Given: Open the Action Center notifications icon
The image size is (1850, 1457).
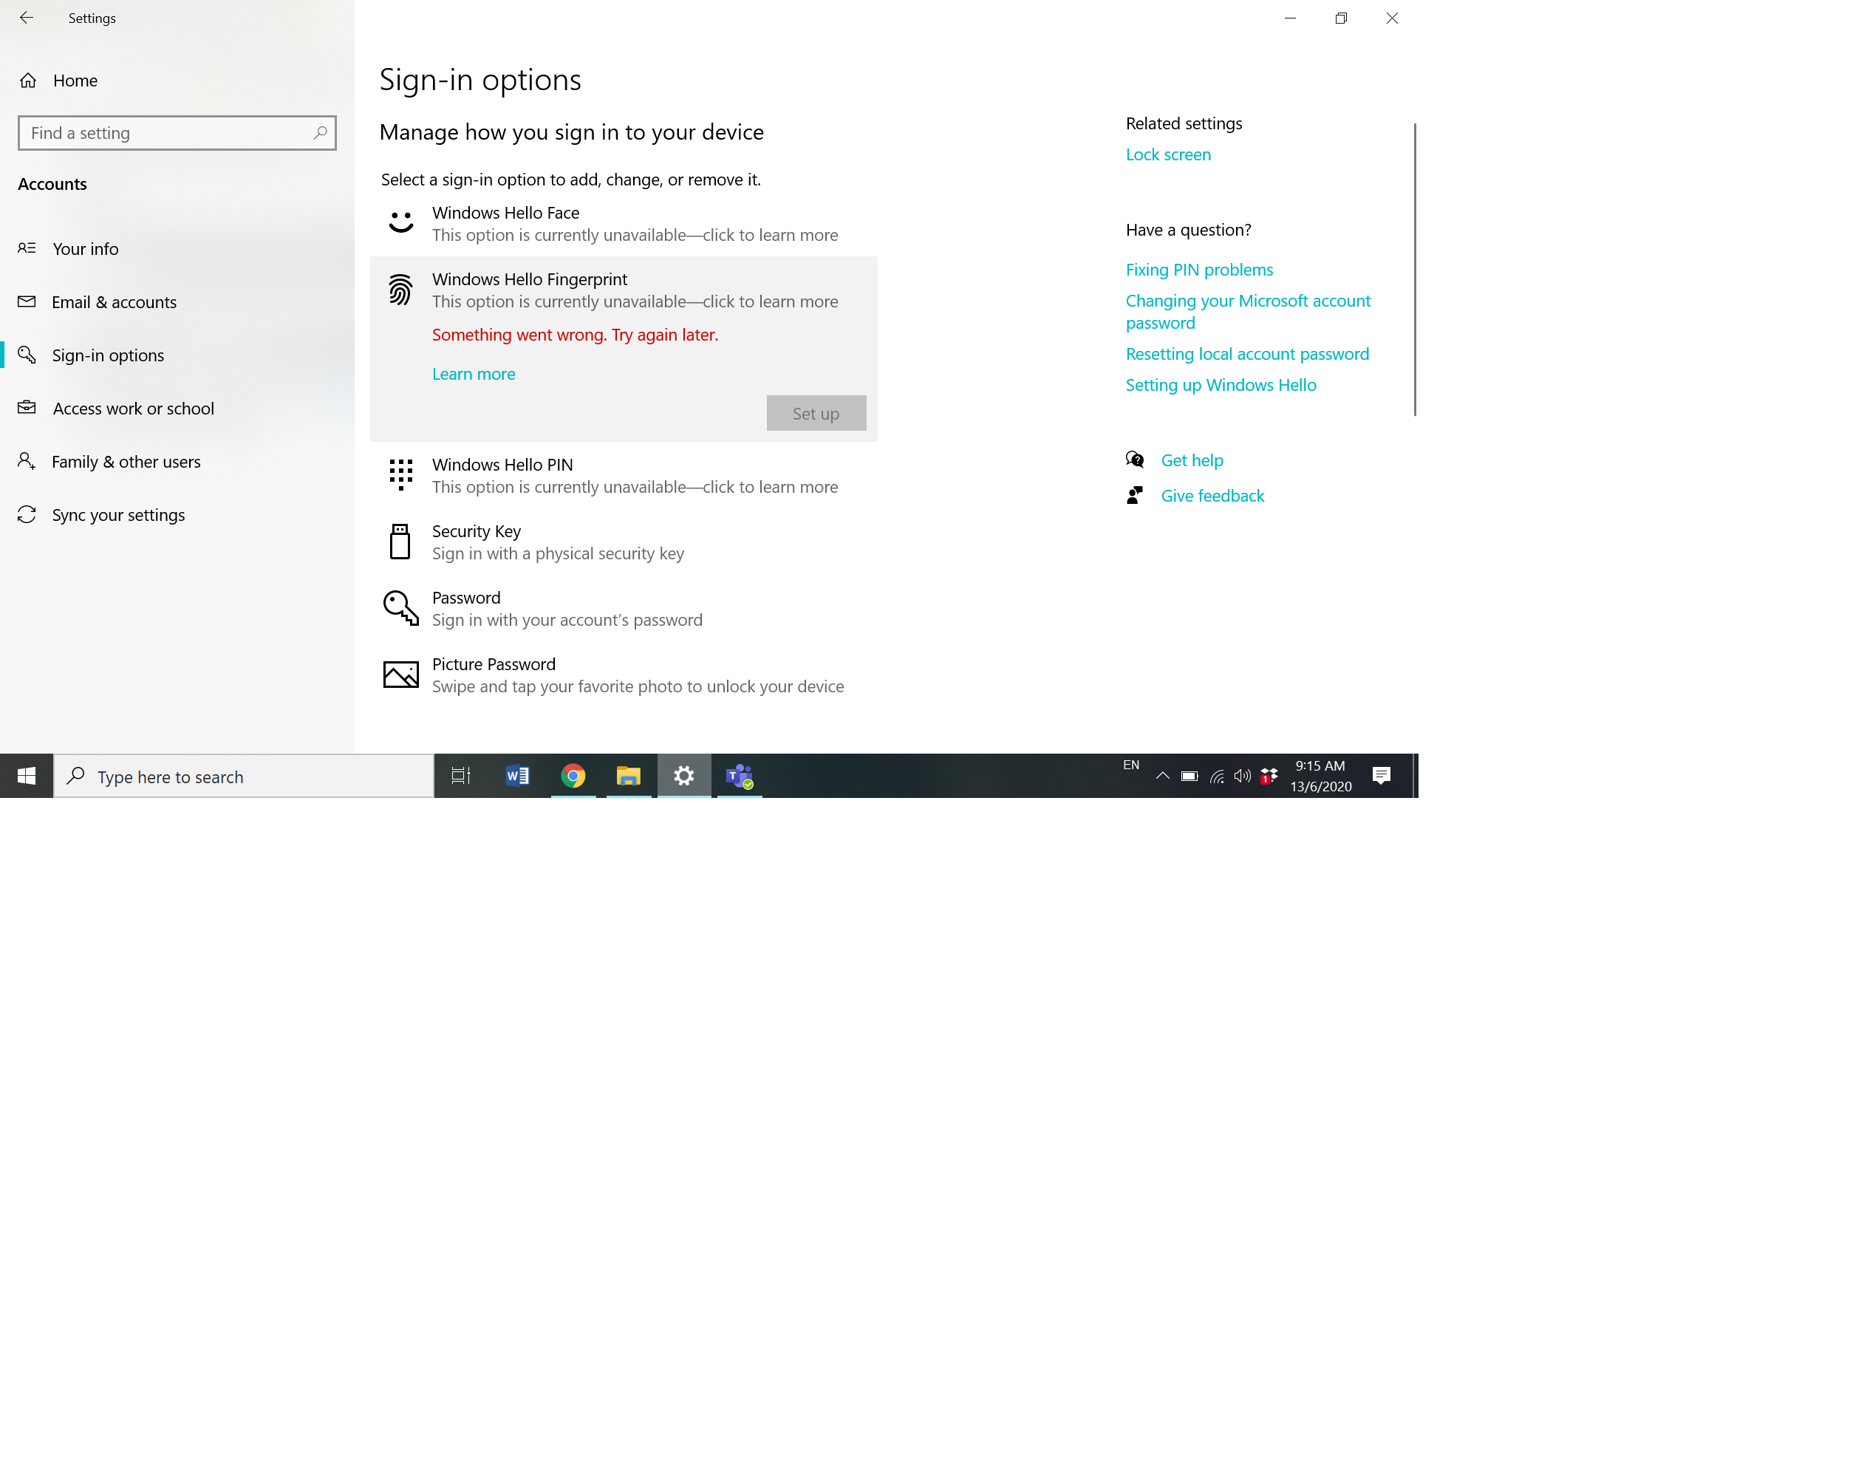Looking at the screenshot, I should pyautogui.click(x=1381, y=777).
